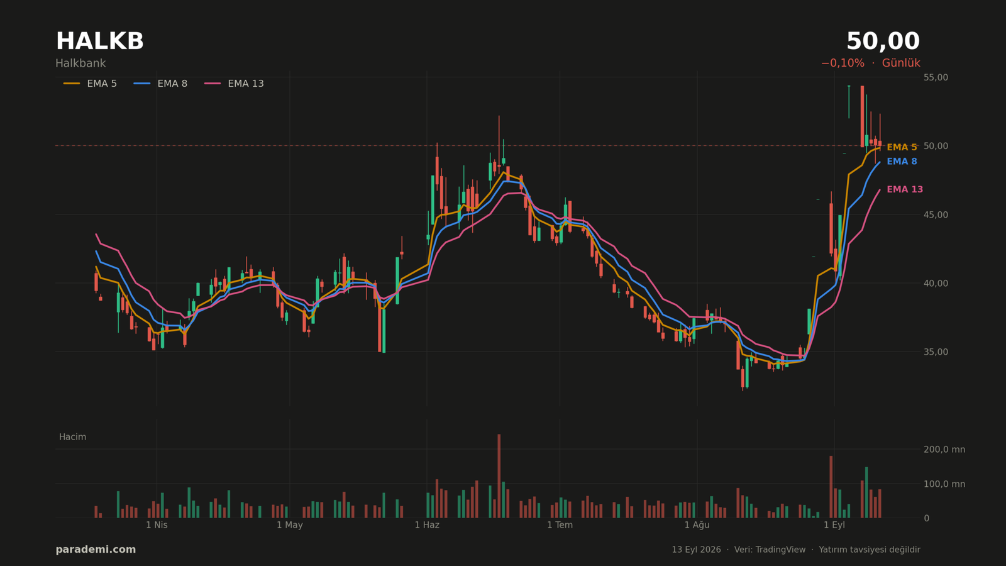
Task: Click the Veri: TradingView source text
Action: click(770, 550)
